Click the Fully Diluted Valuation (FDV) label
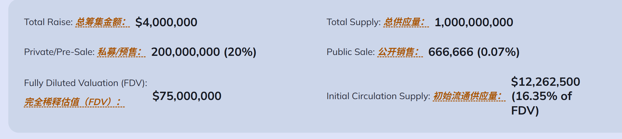The width and height of the screenshot is (622, 139). coord(86,83)
